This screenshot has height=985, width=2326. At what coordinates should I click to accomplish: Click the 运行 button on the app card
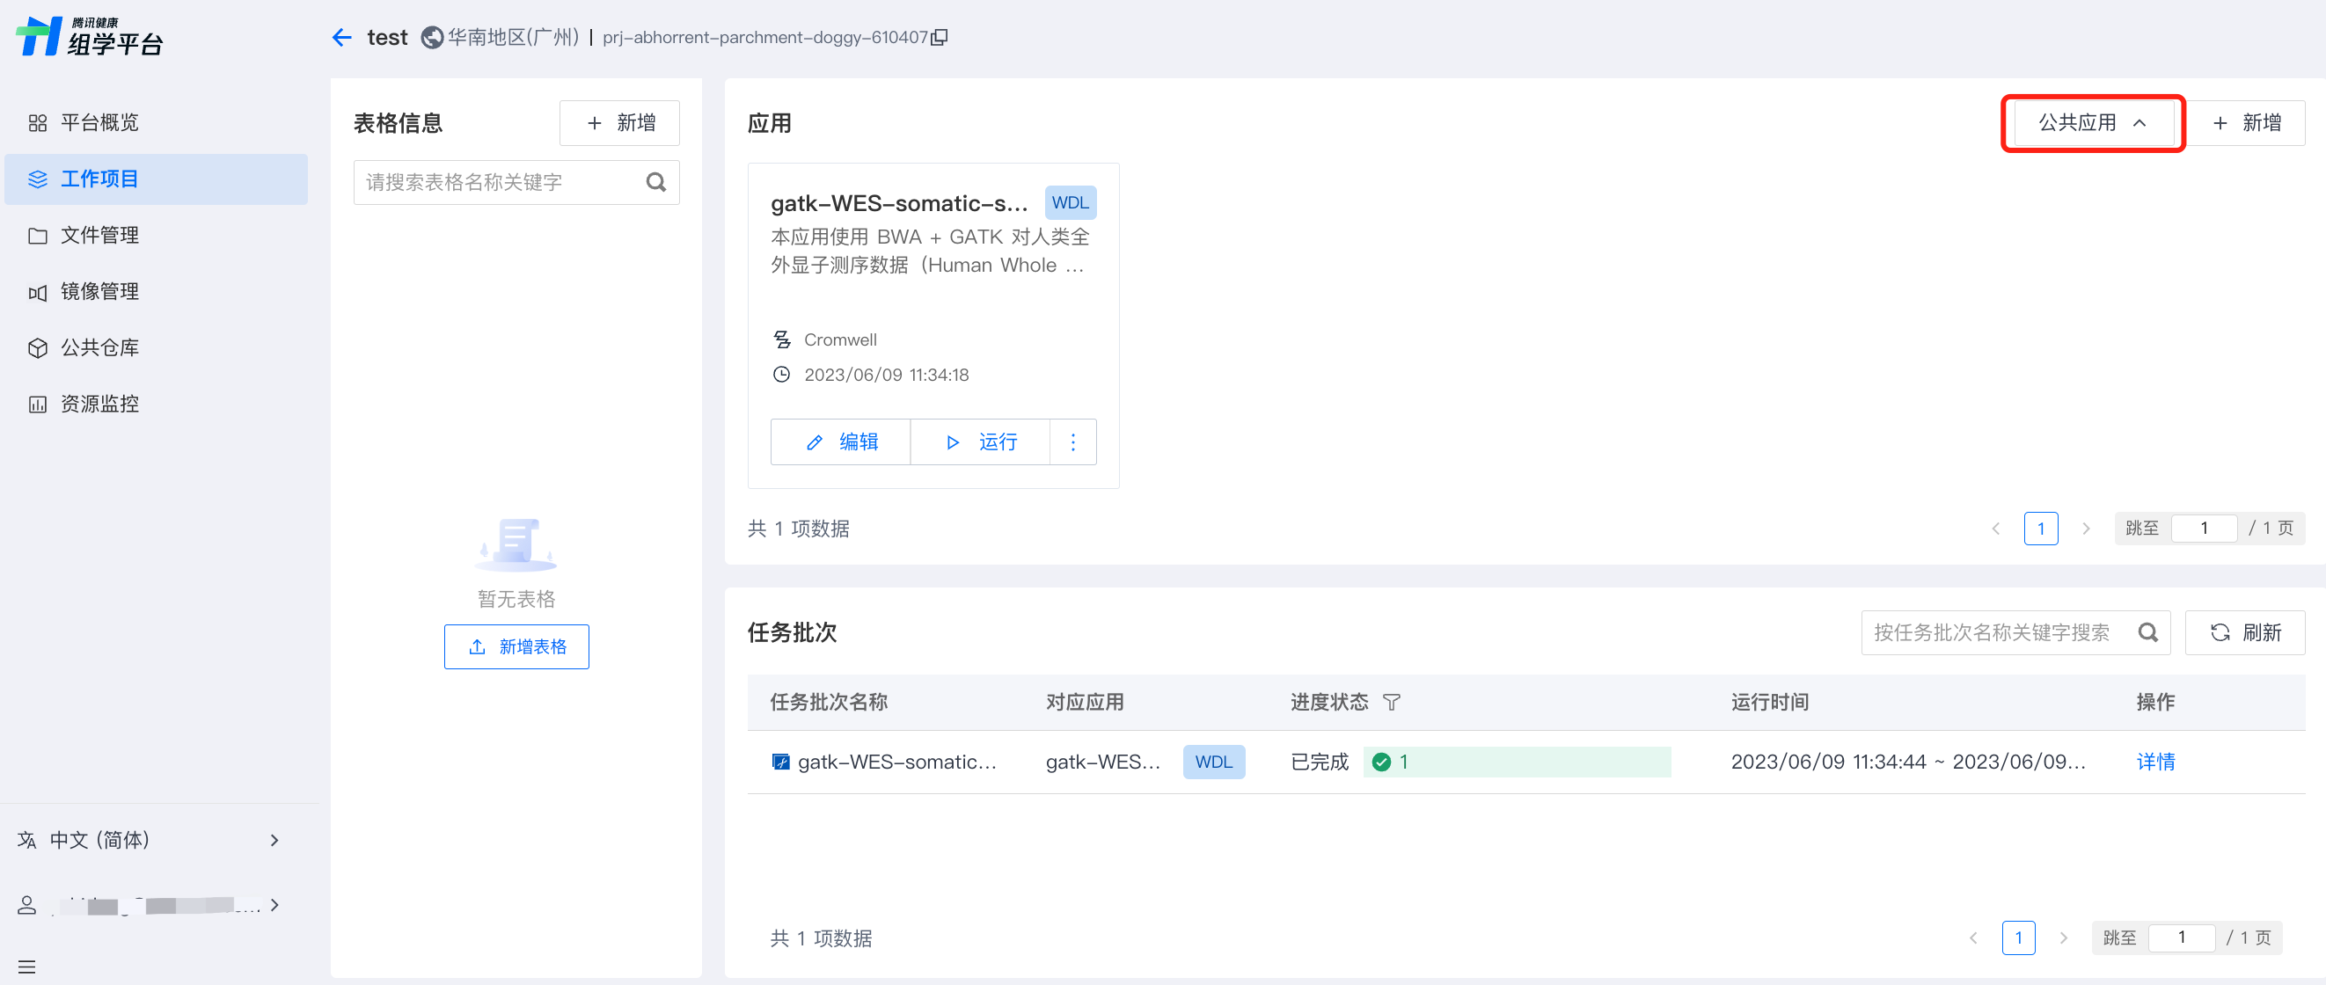click(981, 441)
